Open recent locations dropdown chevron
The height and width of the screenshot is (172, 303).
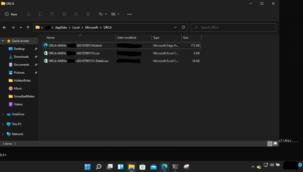pyautogui.click(x=21, y=27)
